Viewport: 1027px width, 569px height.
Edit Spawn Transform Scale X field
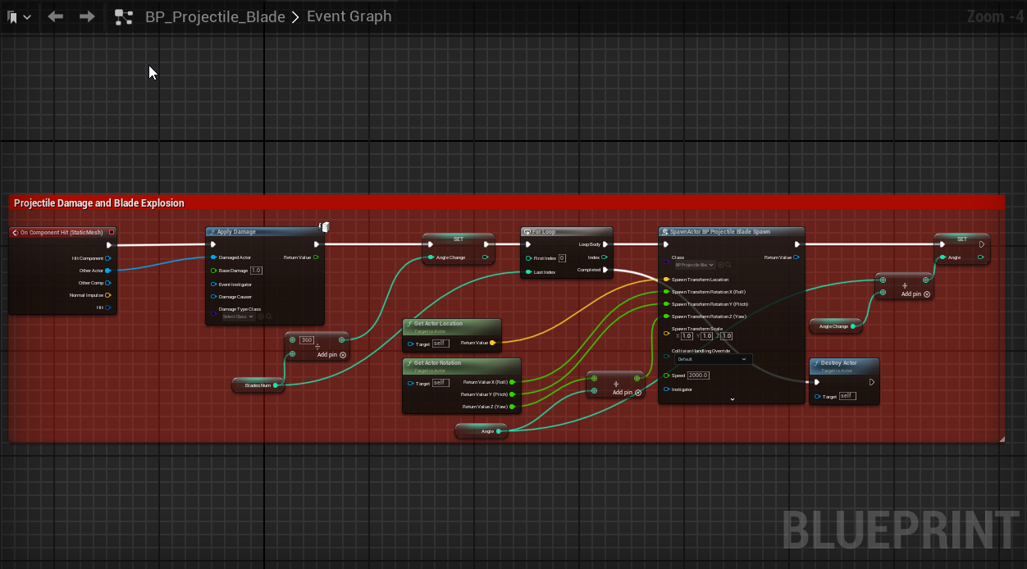[687, 336]
